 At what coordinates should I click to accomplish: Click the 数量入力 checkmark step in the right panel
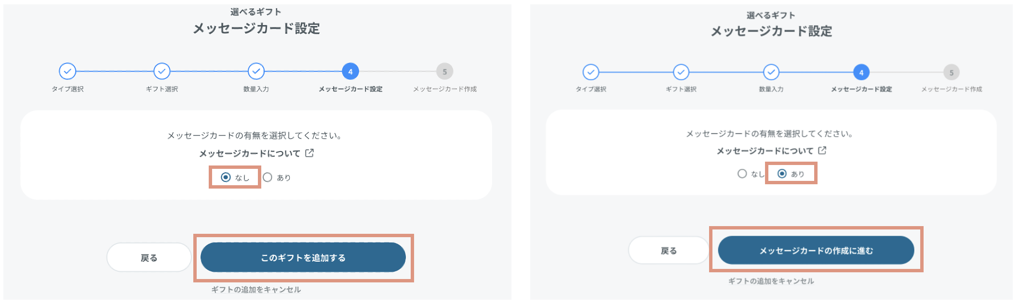771,72
